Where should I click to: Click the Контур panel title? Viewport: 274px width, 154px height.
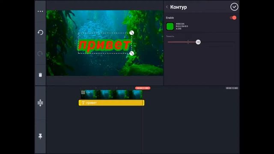[179, 7]
